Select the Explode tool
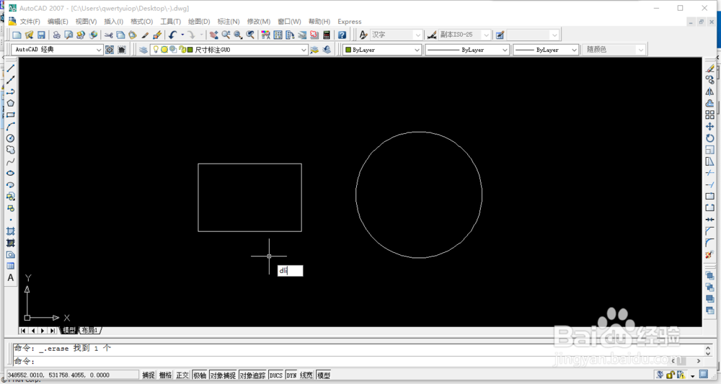The image size is (721, 384). (710, 254)
